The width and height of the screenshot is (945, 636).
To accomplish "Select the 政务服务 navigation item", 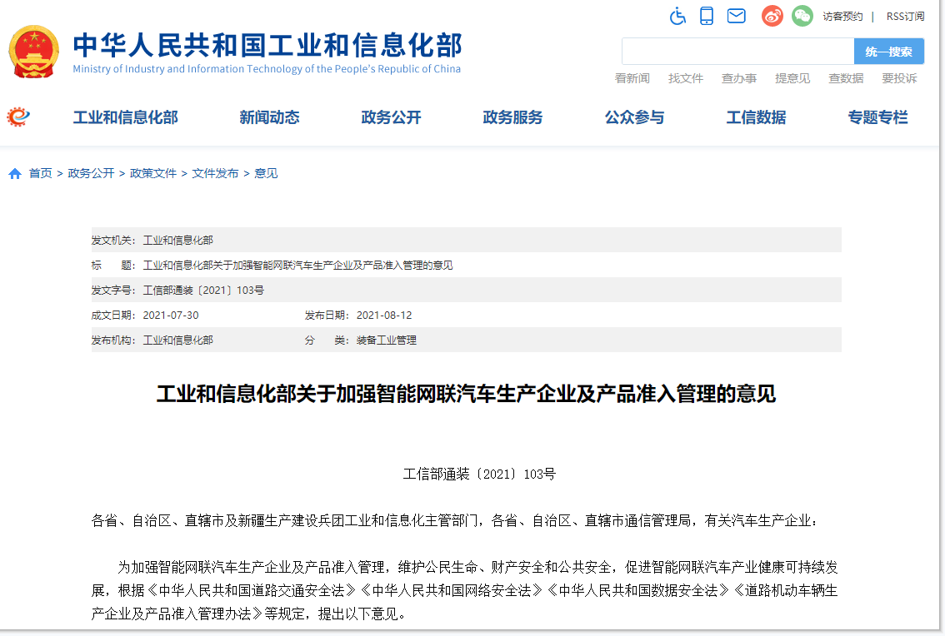I will pyautogui.click(x=512, y=117).
